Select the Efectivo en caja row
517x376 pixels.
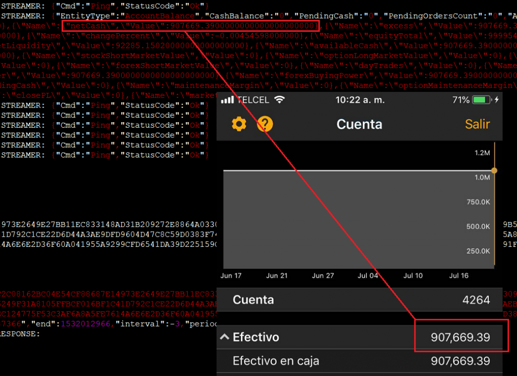[x=359, y=361]
